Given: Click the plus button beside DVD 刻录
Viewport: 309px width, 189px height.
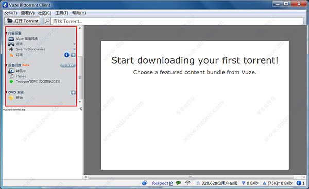Looking at the screenshot, I should (73, 92).
